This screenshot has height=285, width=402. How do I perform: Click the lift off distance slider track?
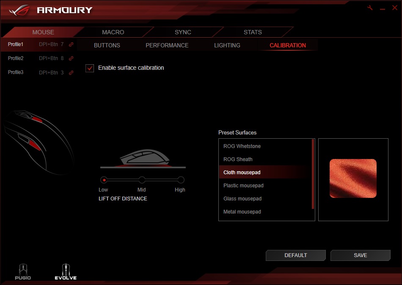coord(142,180)
